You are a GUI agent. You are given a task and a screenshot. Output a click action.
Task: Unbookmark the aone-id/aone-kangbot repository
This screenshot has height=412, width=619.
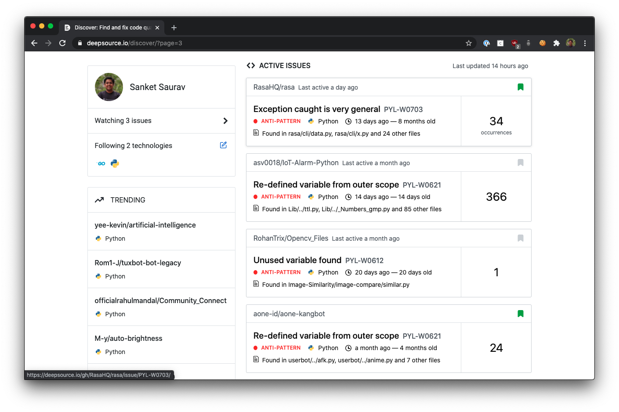coord(521,314)
